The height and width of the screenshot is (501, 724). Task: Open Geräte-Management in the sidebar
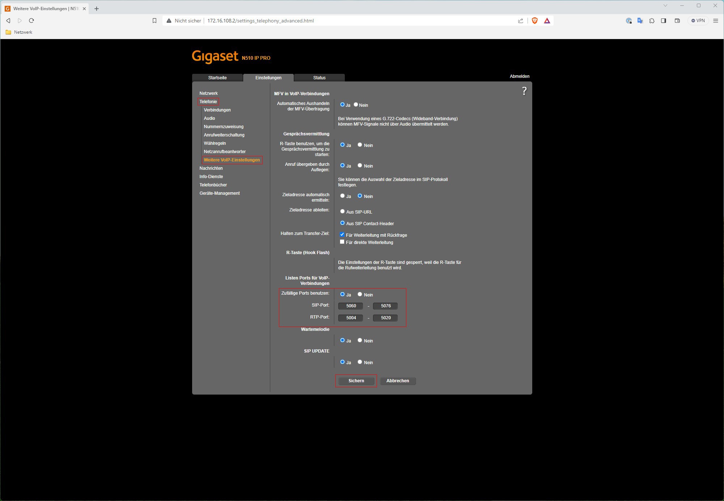(x=220, y=193)
